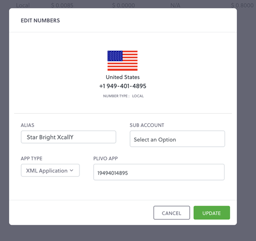Click the United States flag icon

[x=122, y=61]
